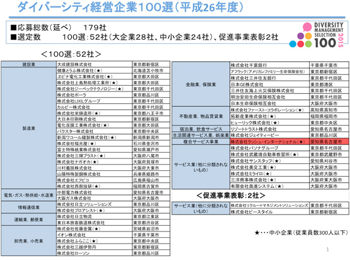Click the 新潟ワコール縫製株式会社(★) cell

[94, 138]
